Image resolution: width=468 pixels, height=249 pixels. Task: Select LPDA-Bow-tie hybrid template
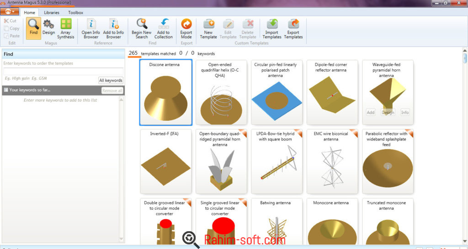click(277, 161)
